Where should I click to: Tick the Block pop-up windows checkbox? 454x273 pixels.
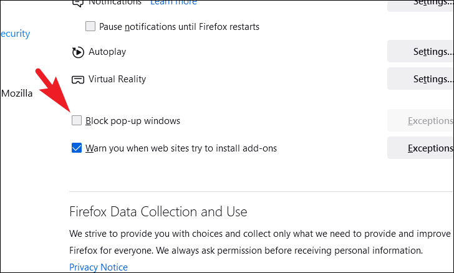pos(77,120)
